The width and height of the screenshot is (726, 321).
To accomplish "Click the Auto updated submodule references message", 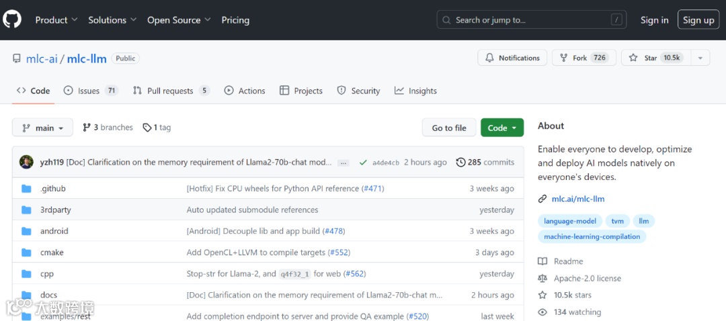I will 252,210.
